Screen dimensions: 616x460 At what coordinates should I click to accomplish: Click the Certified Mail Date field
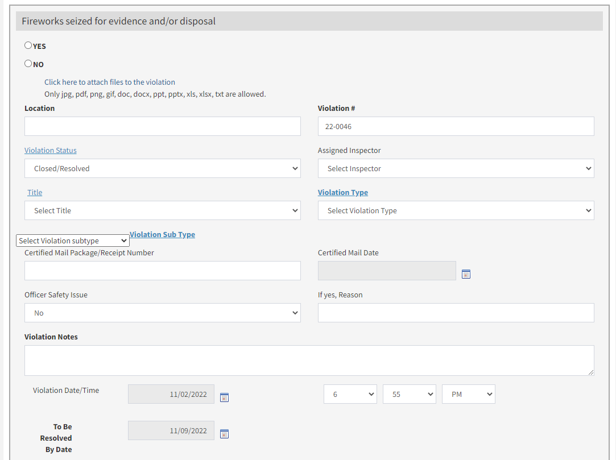(387, 271)
